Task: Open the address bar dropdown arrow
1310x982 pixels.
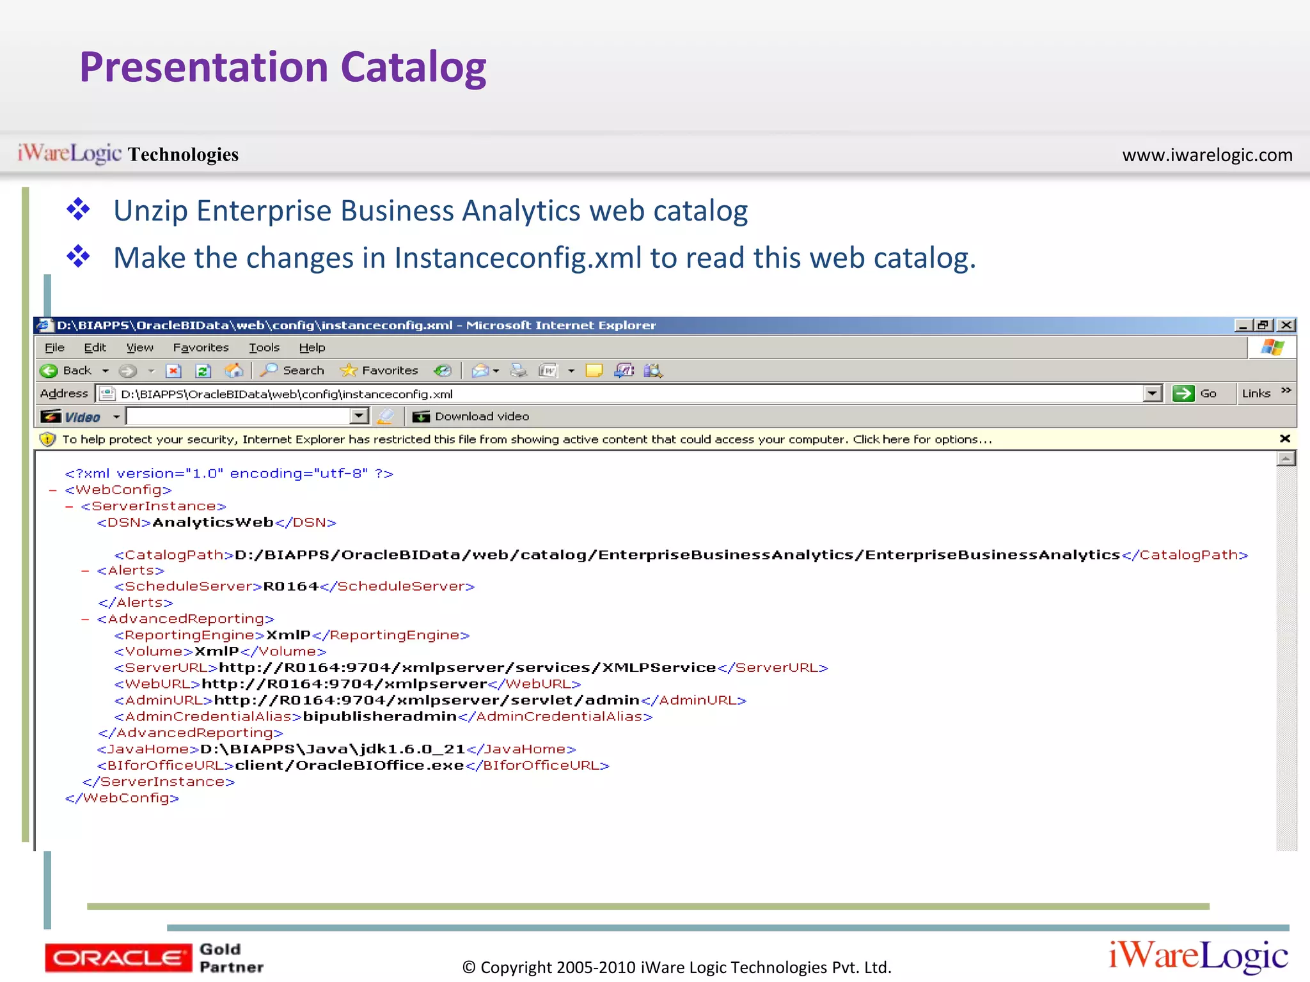Action: pyautogui.click(x=1153, y=394)
